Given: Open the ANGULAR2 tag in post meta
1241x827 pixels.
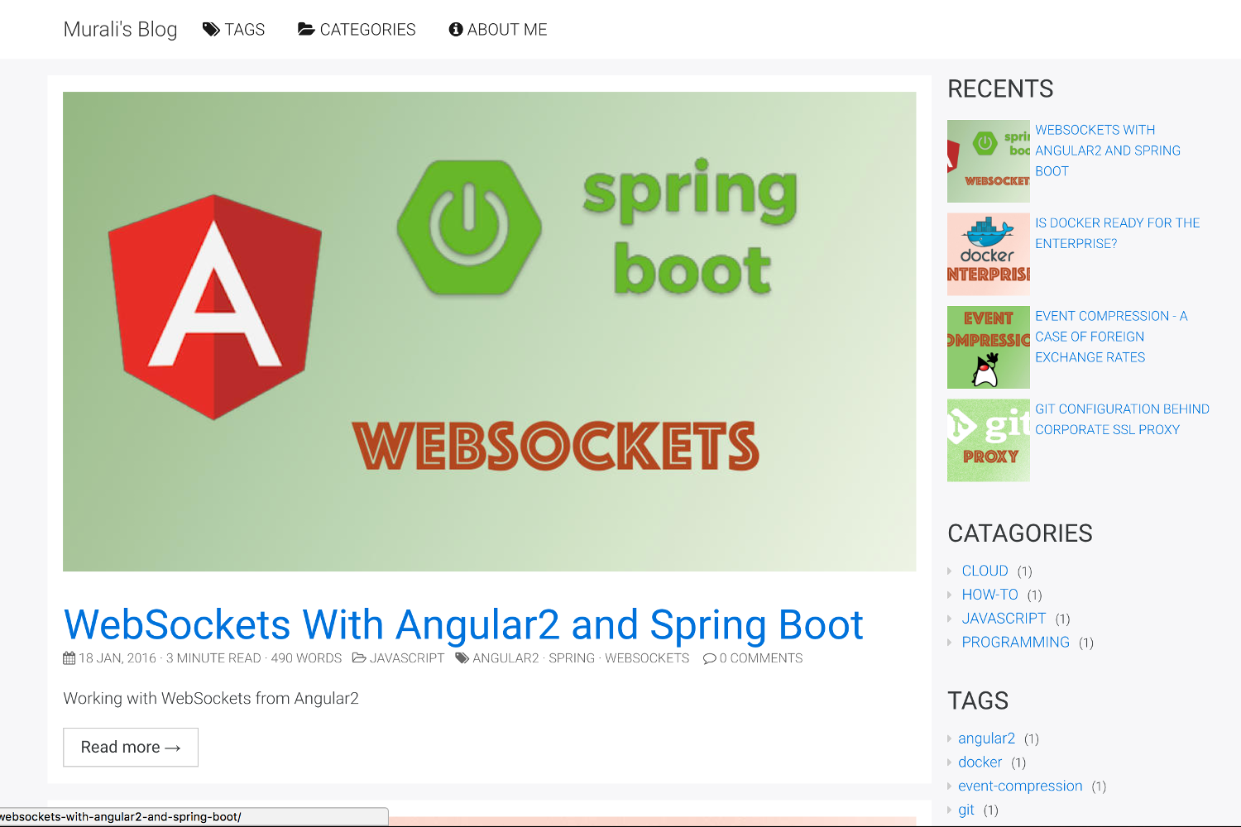Looking at the screenshot, I should click(x=506, y=658).
